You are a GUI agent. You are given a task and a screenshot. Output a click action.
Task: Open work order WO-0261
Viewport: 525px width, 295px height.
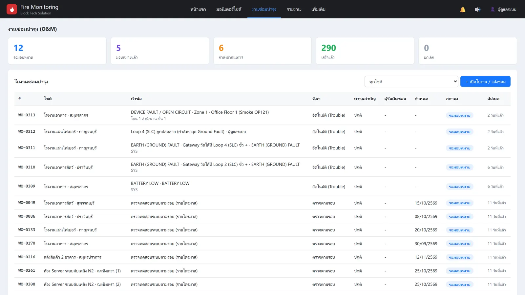click(x=262, y=271)
